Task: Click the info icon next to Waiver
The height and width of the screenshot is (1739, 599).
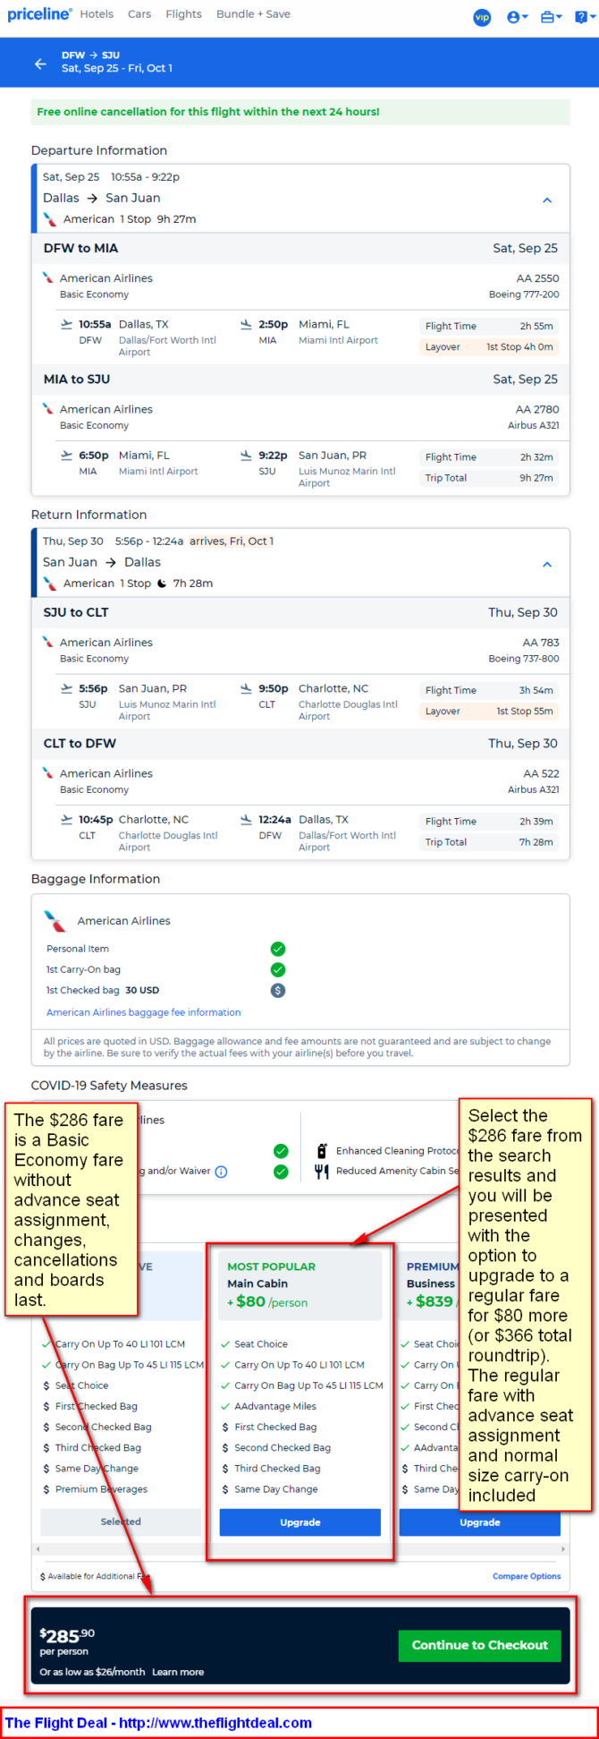Action: 221,1172
